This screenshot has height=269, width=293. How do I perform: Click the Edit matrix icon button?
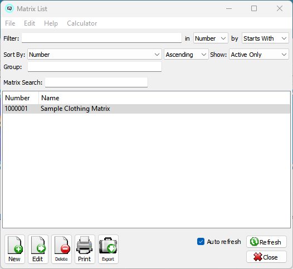coord(38,249)
